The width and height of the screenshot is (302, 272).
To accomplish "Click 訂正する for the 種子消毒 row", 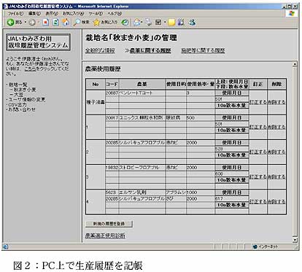I will (258, 102).
